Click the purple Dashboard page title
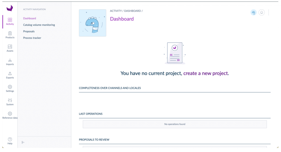The height and width of the screenshot is (152, 281). [x=122, y=19]
